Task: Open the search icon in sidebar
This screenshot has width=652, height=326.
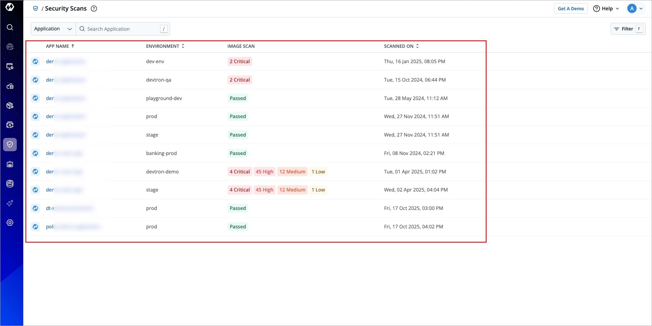Action: click(x=10, y=27)
